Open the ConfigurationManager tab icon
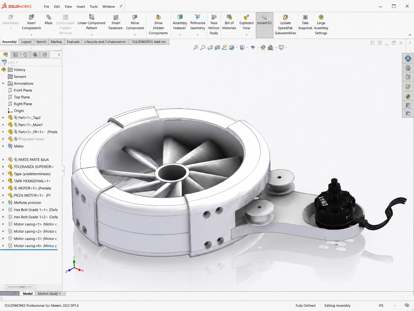This screenshot has height=311, width=414. point(25,54)
